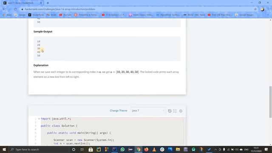Open File Explorer from the taskbar

[x=178, y=150]
